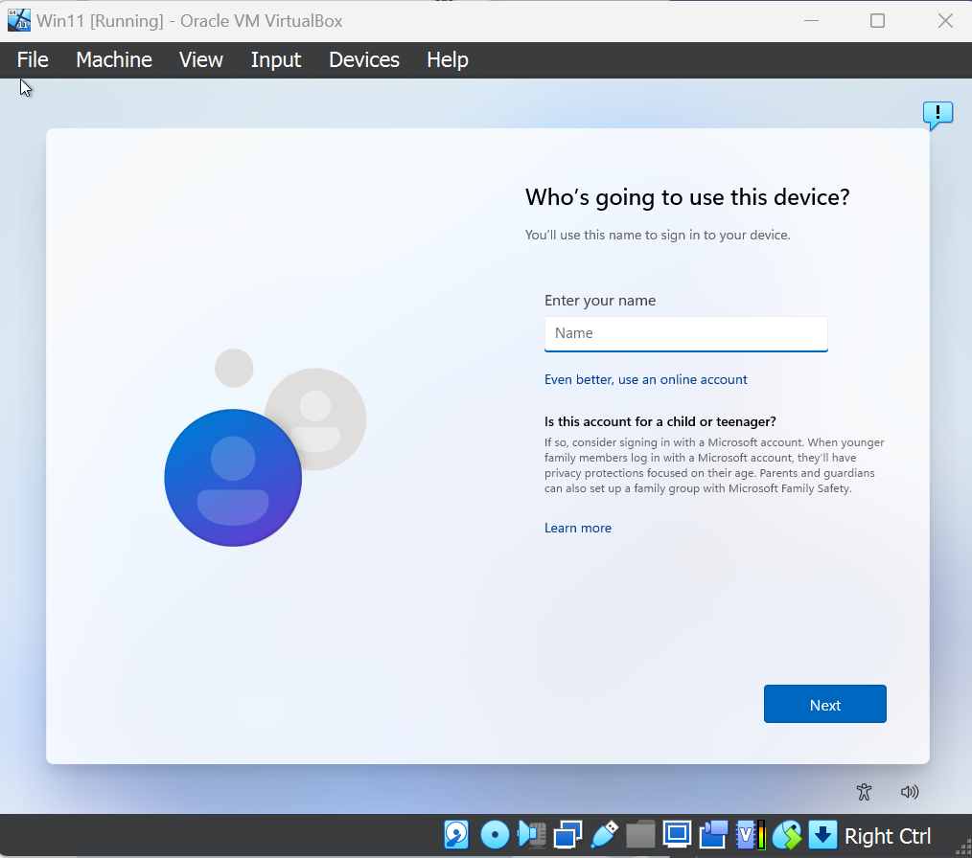Viewport: 972px width, 858px height.
Task: Click the Next button
Action: (824, 704)
